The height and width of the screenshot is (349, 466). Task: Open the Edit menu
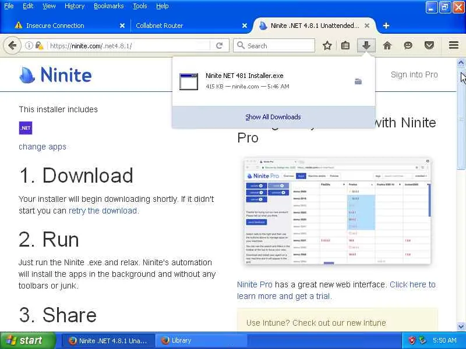coord(28,6)
